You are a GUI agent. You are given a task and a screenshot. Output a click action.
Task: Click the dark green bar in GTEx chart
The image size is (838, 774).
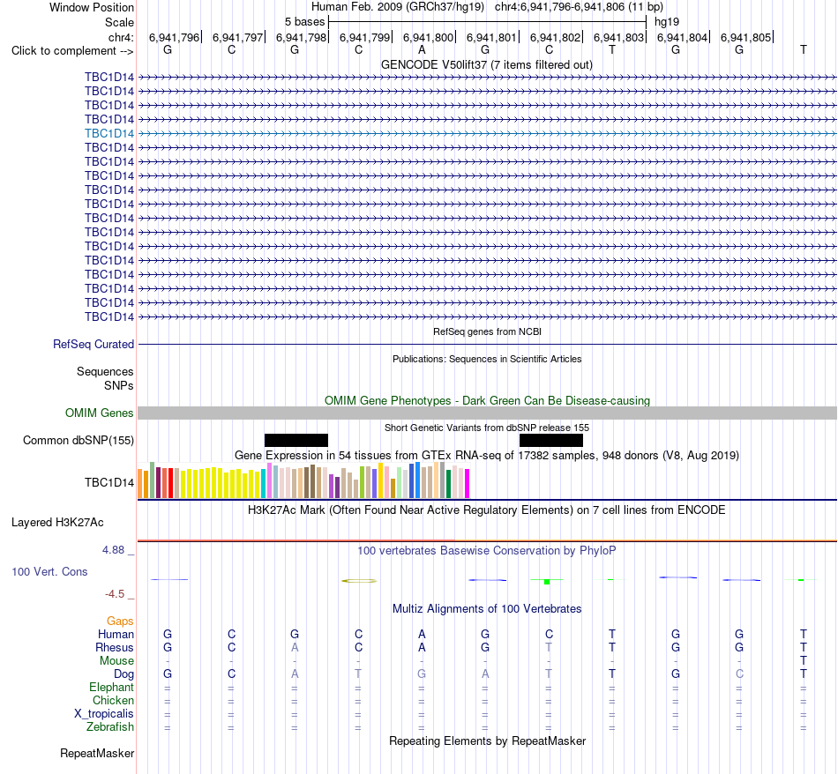coord(448,485)
